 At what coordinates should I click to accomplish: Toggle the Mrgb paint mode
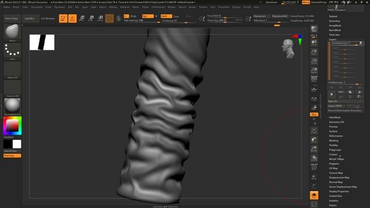[133, 16]
